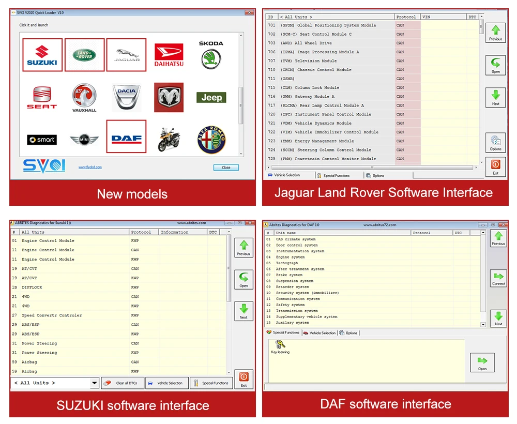This screenshot has width=517, height=424.
Task: Launch the SEAT brand icon
Action: 42,98
